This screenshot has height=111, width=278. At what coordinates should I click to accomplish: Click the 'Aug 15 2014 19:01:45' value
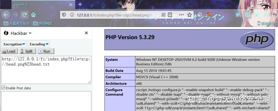pyautogui.click(x=154, y=71)
